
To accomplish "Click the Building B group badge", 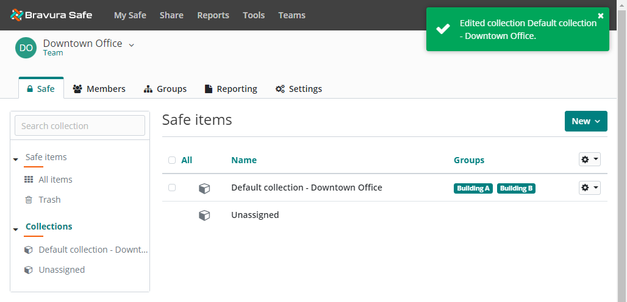I will [516, 188].
